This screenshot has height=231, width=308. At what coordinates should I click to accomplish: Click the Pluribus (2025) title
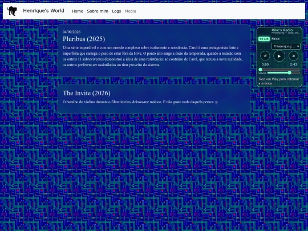click(x=84, y=39)
